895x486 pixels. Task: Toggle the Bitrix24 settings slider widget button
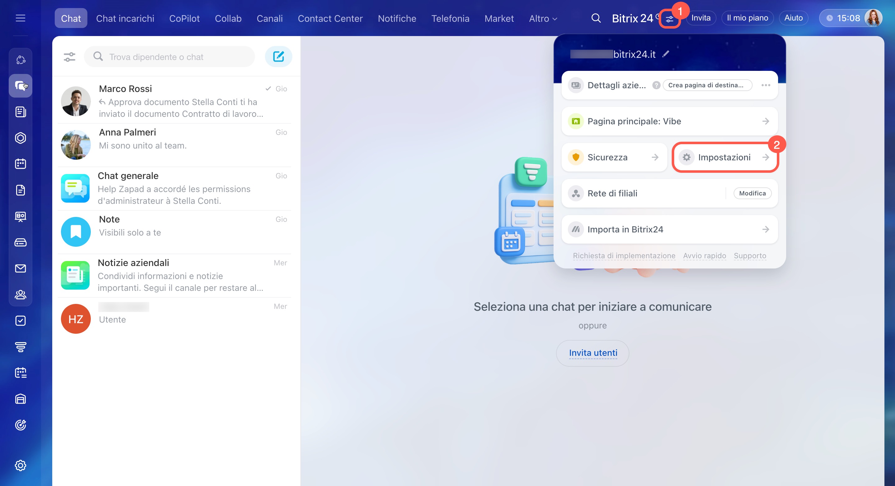(x=669, y=20)
